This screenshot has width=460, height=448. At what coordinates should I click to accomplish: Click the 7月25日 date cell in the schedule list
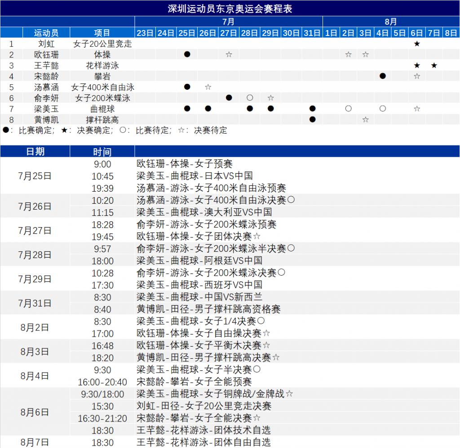35,176
